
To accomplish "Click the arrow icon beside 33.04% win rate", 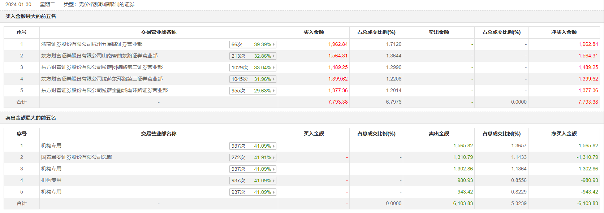I will coord(274,68).
